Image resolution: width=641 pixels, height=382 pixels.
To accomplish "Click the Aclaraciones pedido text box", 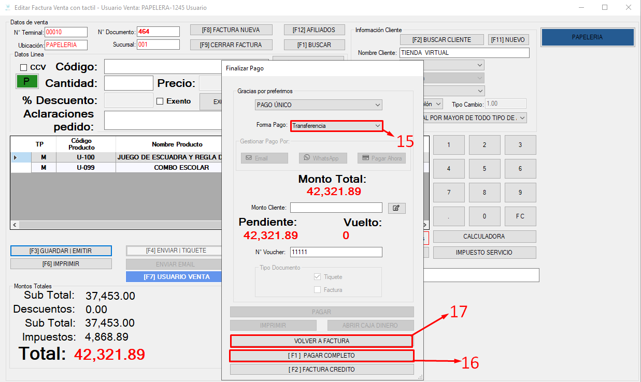I will pos(163,120).
